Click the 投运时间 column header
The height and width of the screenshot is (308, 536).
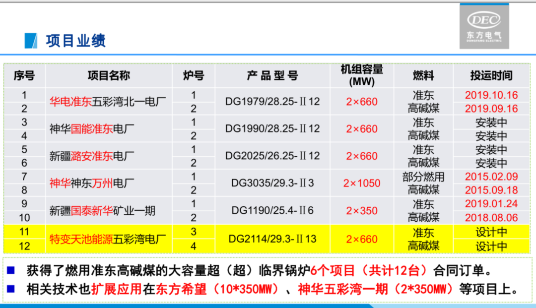click(x=491, y=75)
